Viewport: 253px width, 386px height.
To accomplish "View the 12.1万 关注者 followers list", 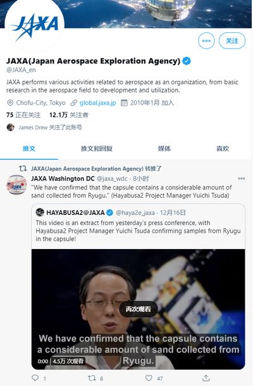I will [x=69, y=115].
